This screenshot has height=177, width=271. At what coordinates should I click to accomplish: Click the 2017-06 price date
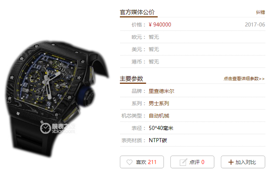pyautogui.click(x=255, y=25)
